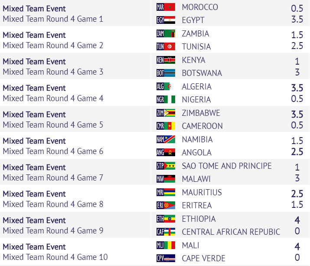Select the Kenya KEN flag icon
Image resolution: width=310 pixels, height=266 pixels.
pos(166,60)
